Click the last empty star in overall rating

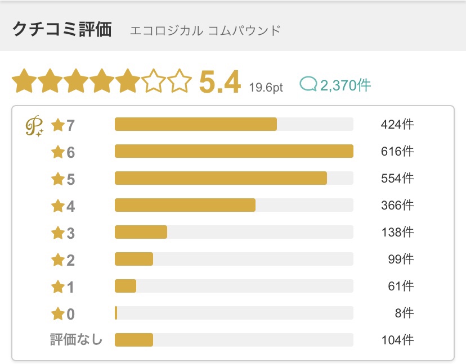pos(180,81)
